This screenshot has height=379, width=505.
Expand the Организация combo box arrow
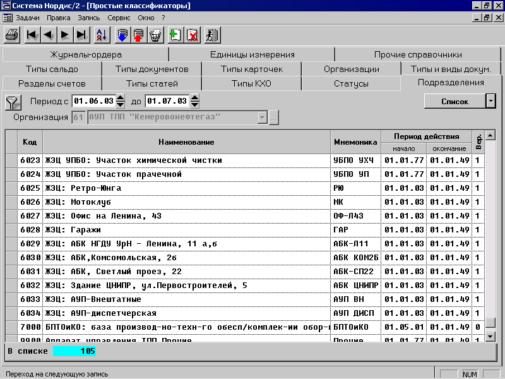(263, 117)
